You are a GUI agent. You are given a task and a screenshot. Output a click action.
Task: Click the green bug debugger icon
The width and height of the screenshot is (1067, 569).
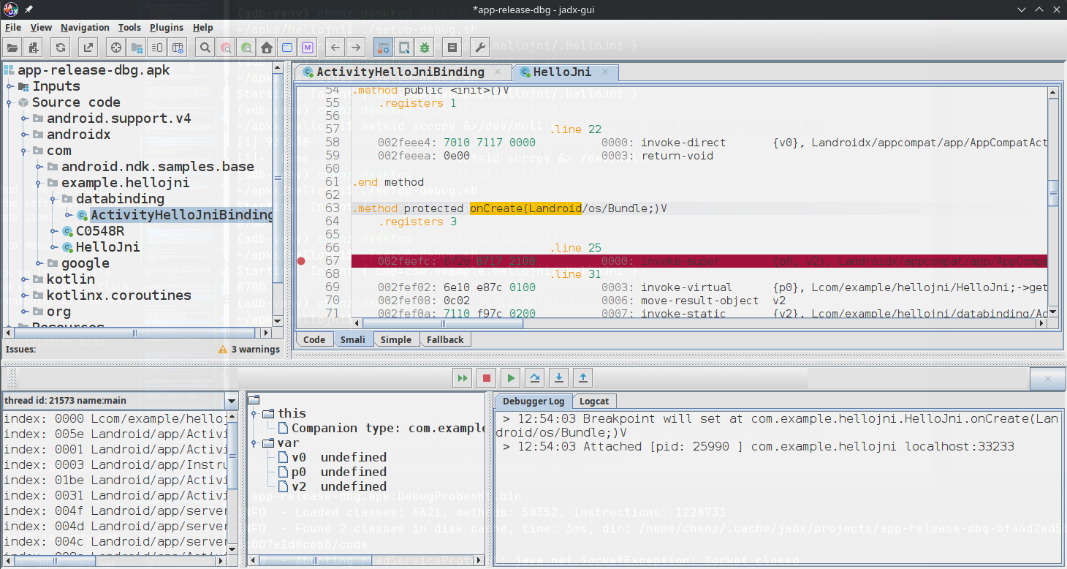click(424, 47)
